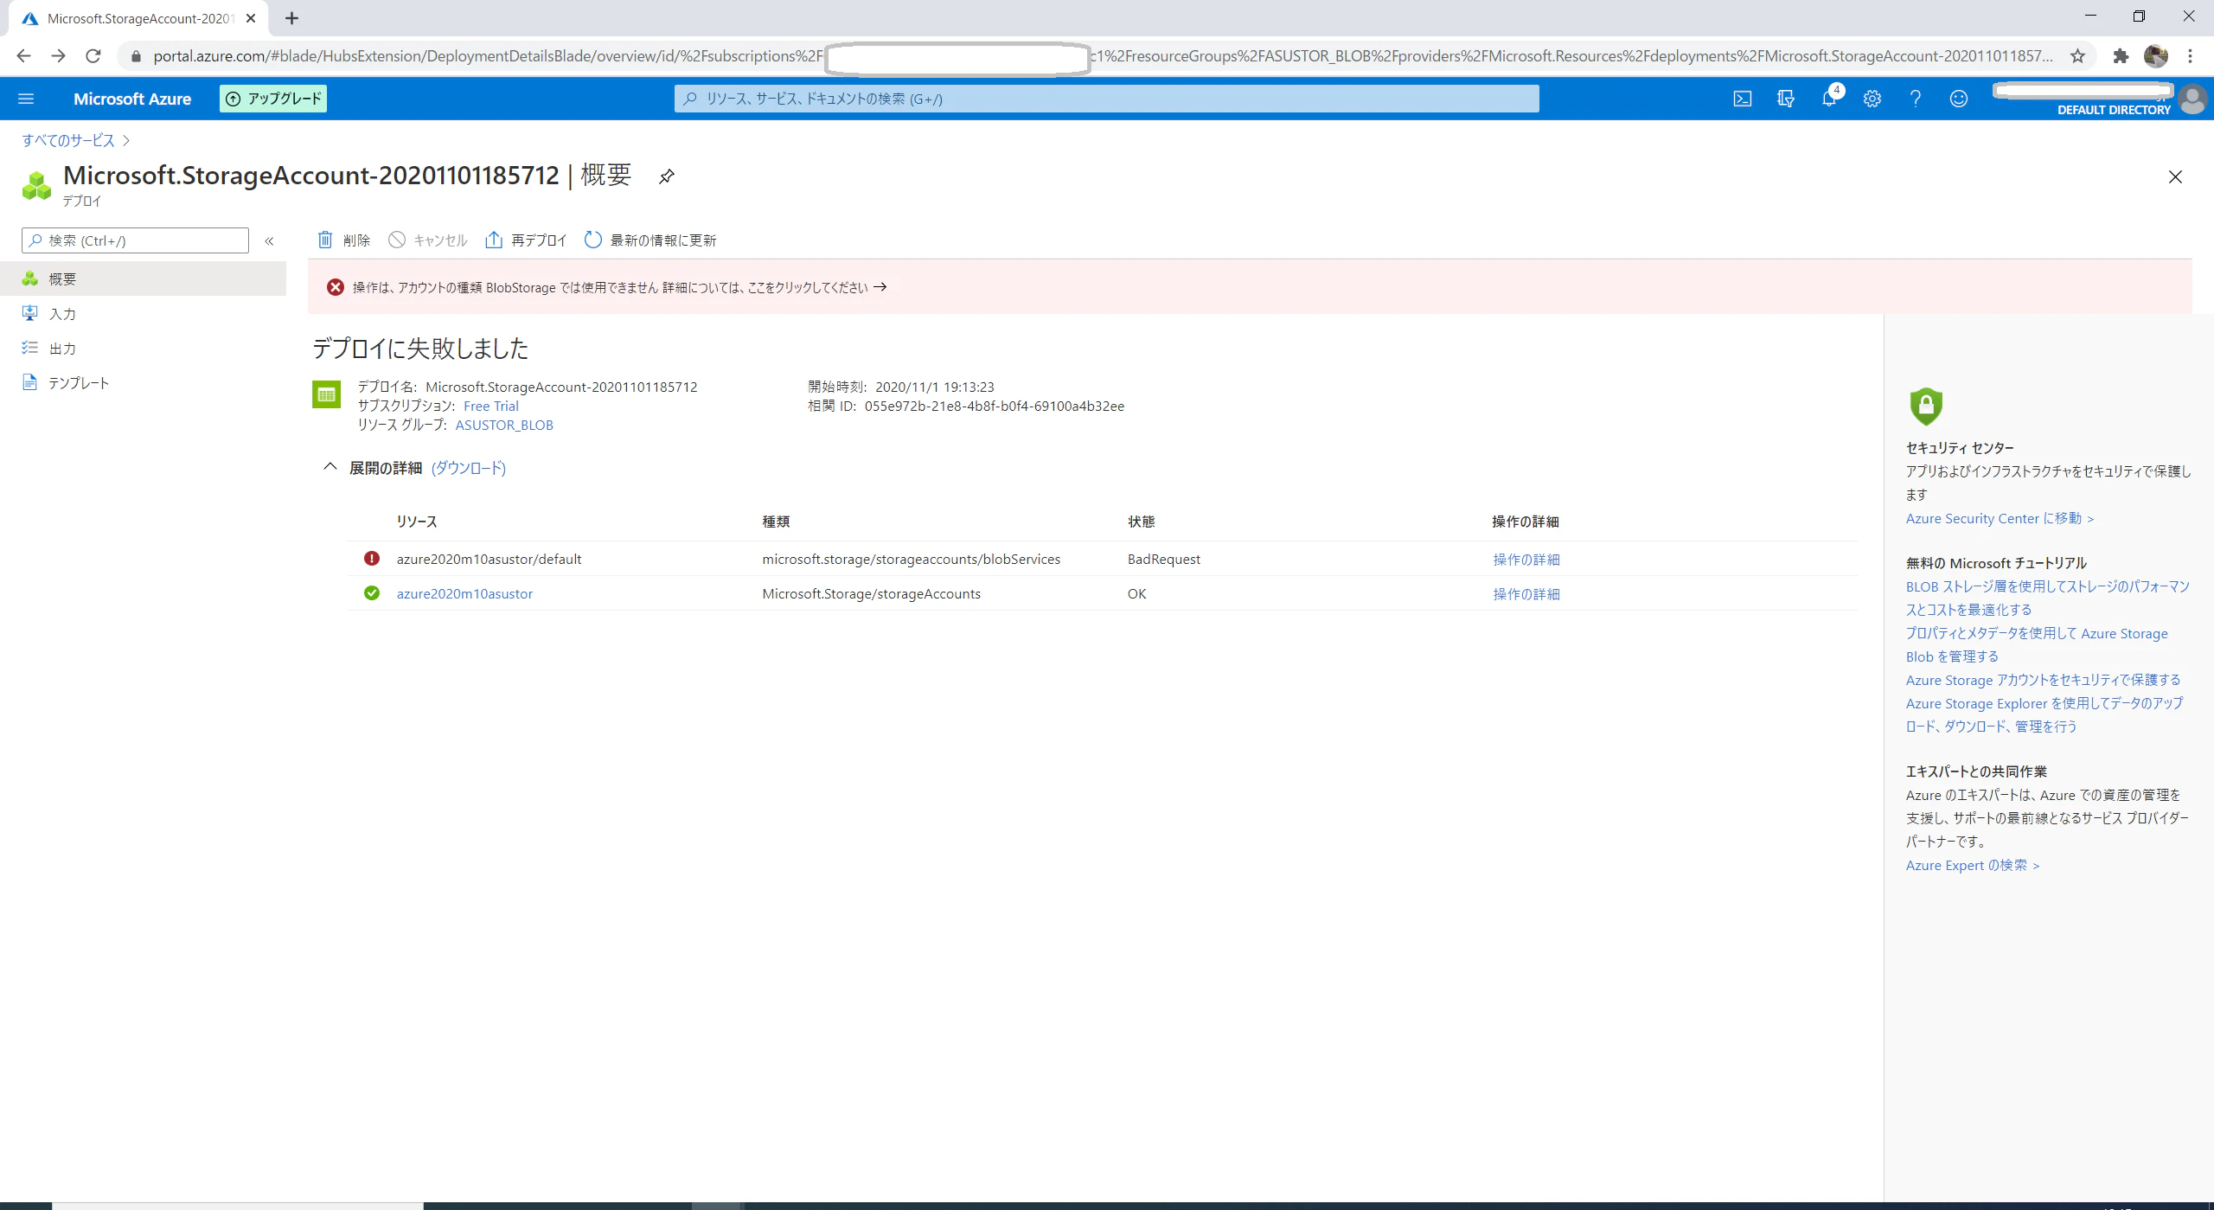Click the global resource search field
Screen dimensions: 2214x1210
(1106, 99)
